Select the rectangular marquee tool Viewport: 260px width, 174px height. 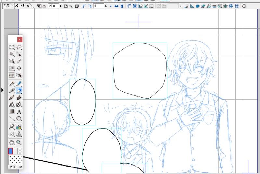point(11,47)
